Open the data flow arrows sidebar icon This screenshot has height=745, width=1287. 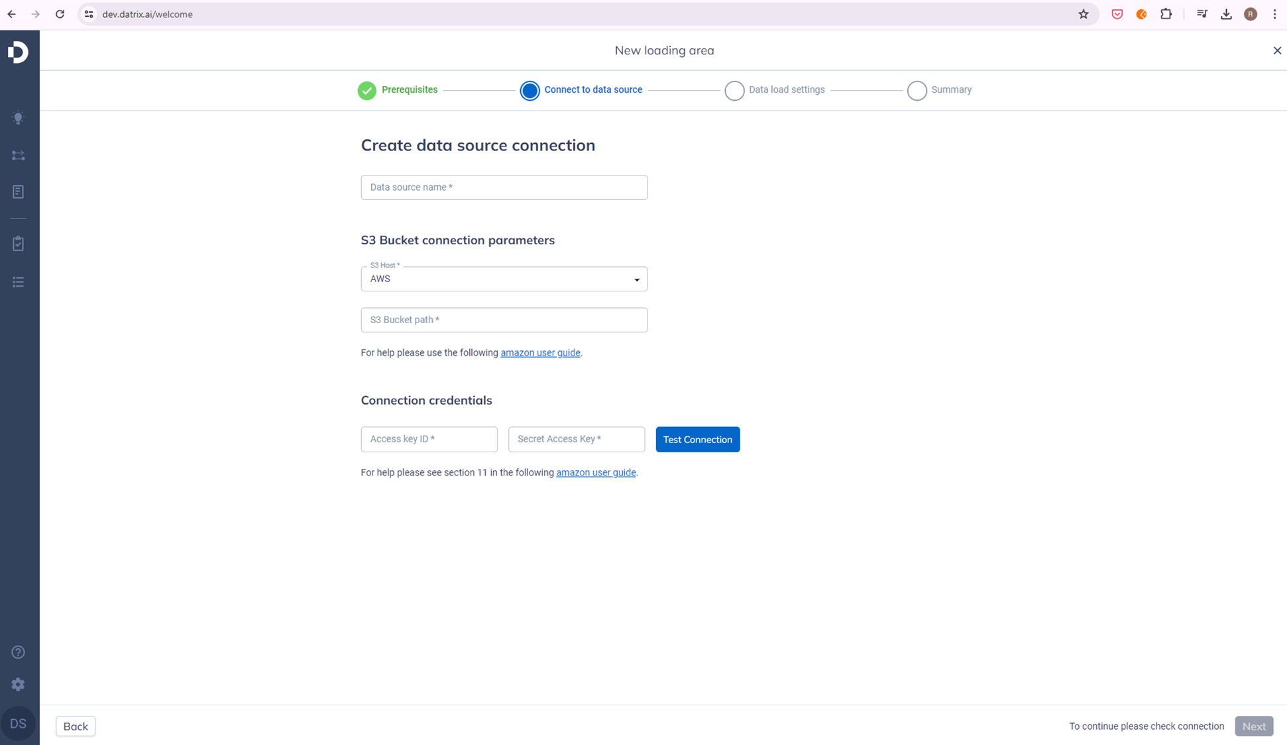tap(19, 155)
